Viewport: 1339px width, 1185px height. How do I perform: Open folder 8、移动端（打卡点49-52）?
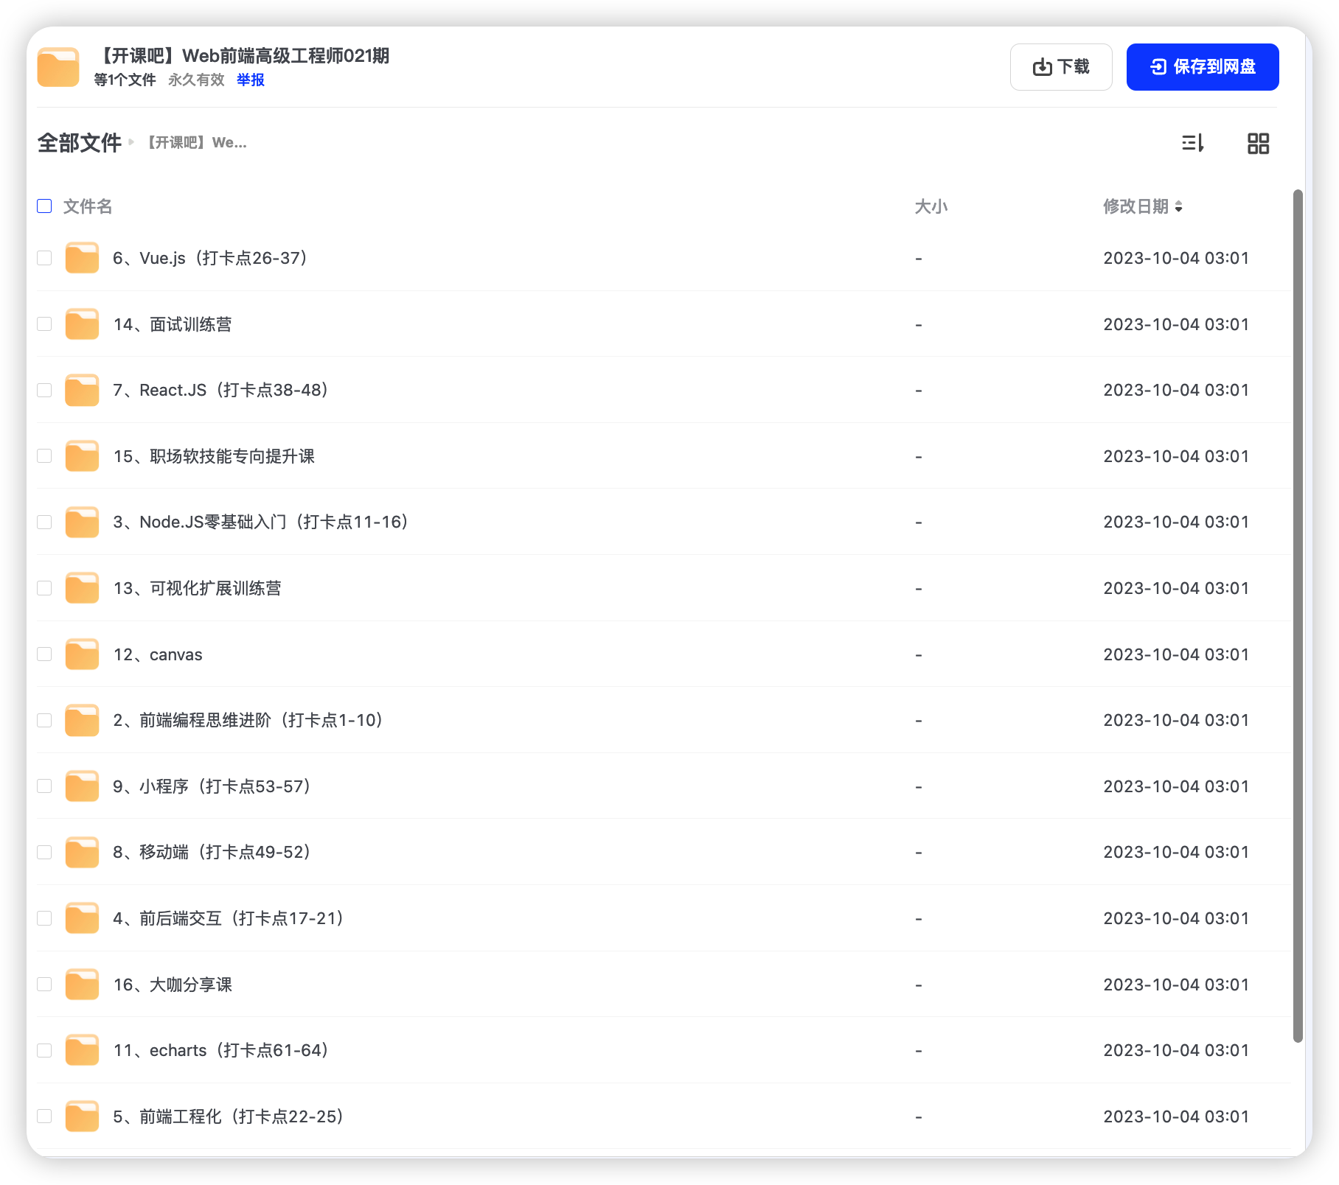[212, 852]
